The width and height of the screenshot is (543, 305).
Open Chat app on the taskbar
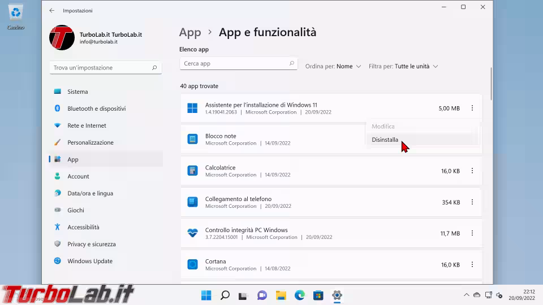point(262,295)
